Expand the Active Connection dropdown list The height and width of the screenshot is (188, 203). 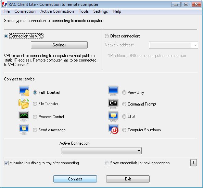coord(102,151)
